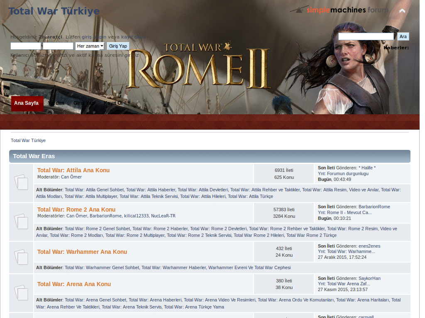This screenshot has width=425, height=318.
Task: Open Total War: Warhammer Genel Sohbet sub-board
Action: coord(102,268)
